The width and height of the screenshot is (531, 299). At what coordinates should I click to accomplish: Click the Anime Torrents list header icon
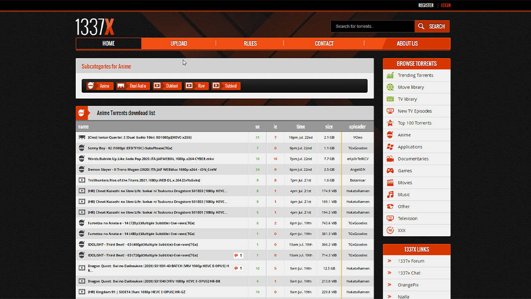[x=81, y=113]
